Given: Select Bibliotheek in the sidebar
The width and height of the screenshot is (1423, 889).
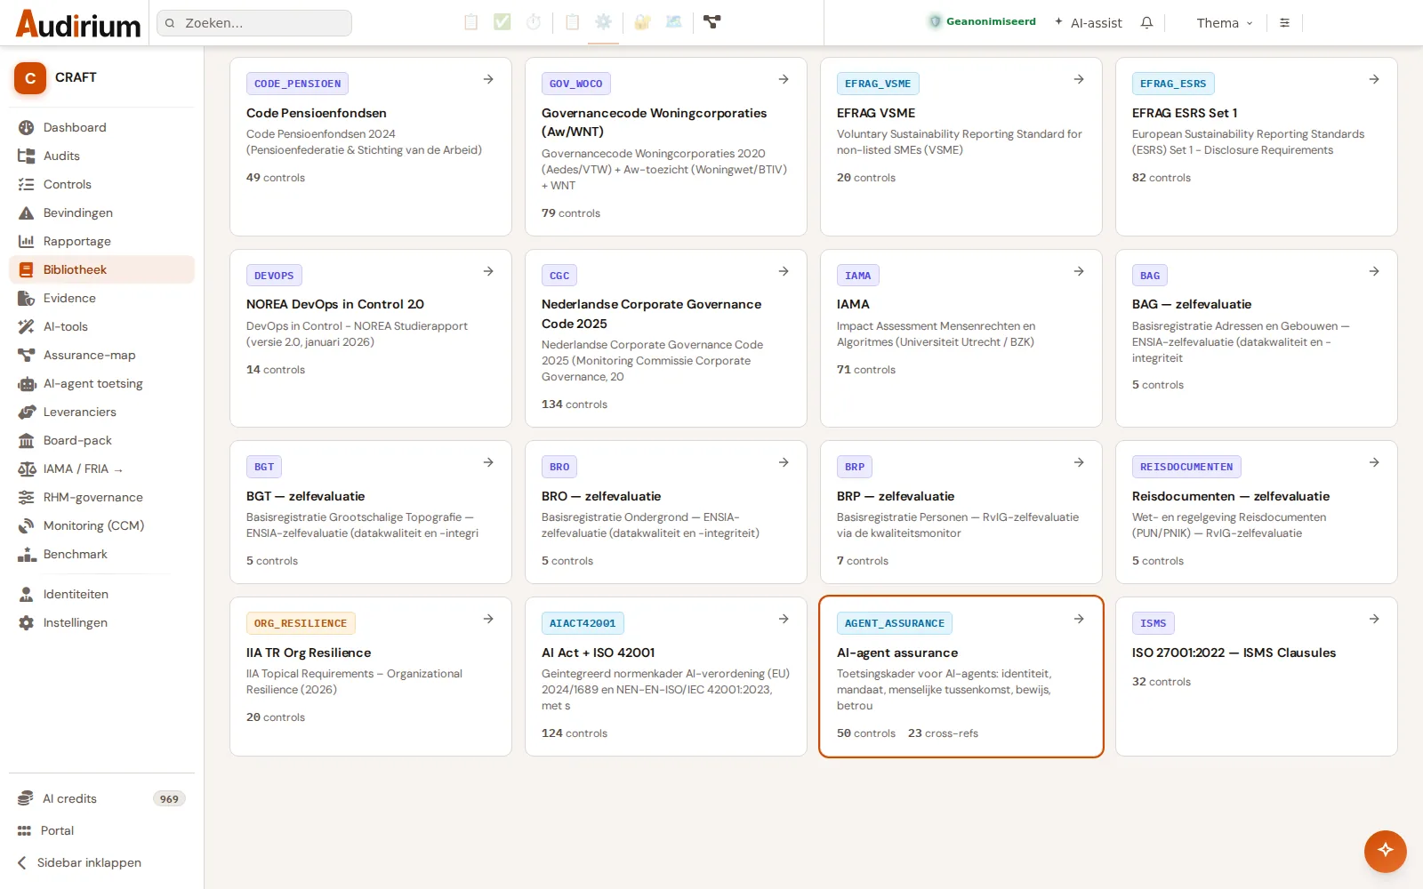Looking at the screenshot, I should click(x=101, y=269).
